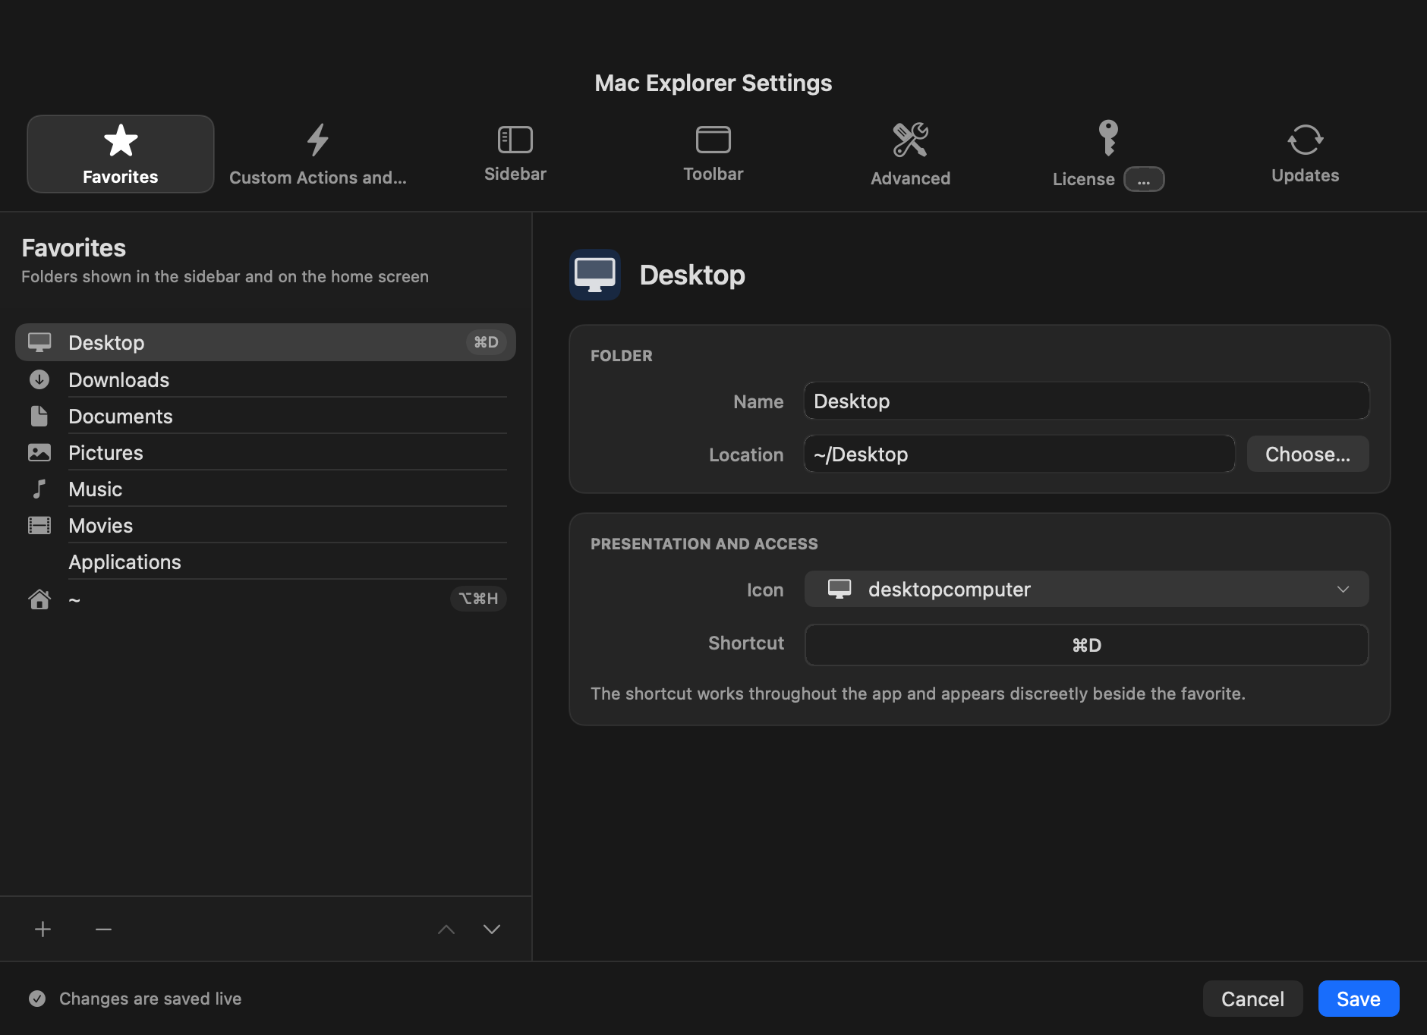This screenshot has width=1427, height=1035.
Task: Open the Sidebar settings tab
Action: [515, 154]
